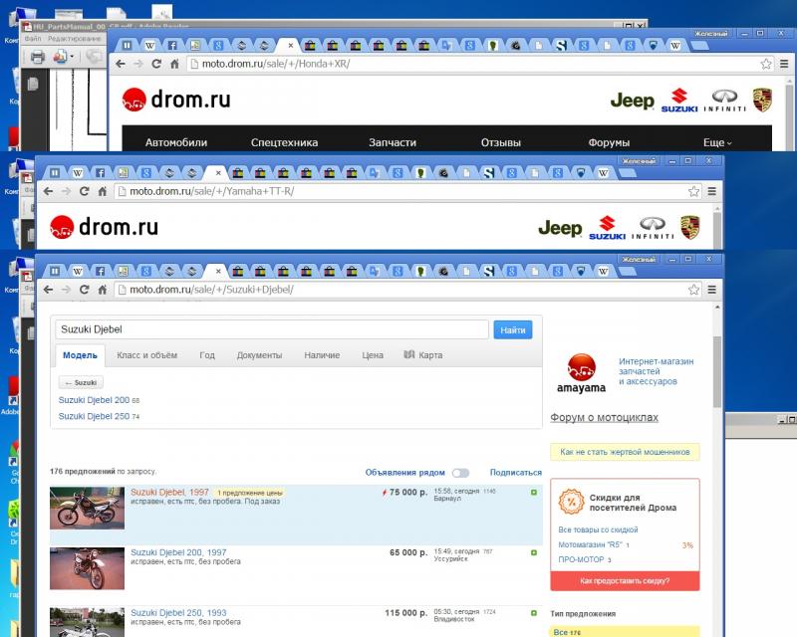Image resolution: width=797 pixels, height=637 pixels.
Task: Open Форумы in the drom.ru navigation bar
Action: click(x=609, y=142)
